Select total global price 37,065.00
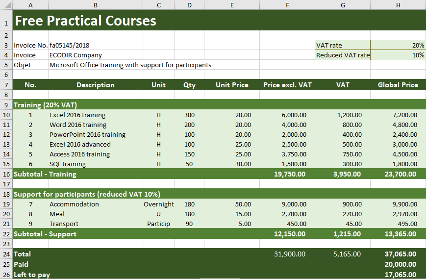The image size is (426, 279). 398,254
